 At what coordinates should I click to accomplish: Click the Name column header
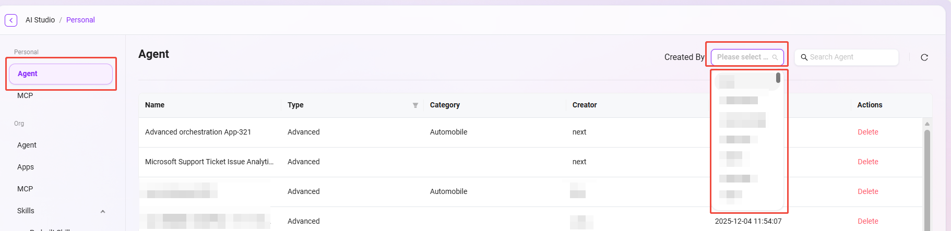[x=155, y=105]
